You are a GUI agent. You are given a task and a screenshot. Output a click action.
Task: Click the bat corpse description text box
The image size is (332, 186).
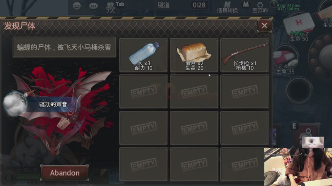click(64, 47)
